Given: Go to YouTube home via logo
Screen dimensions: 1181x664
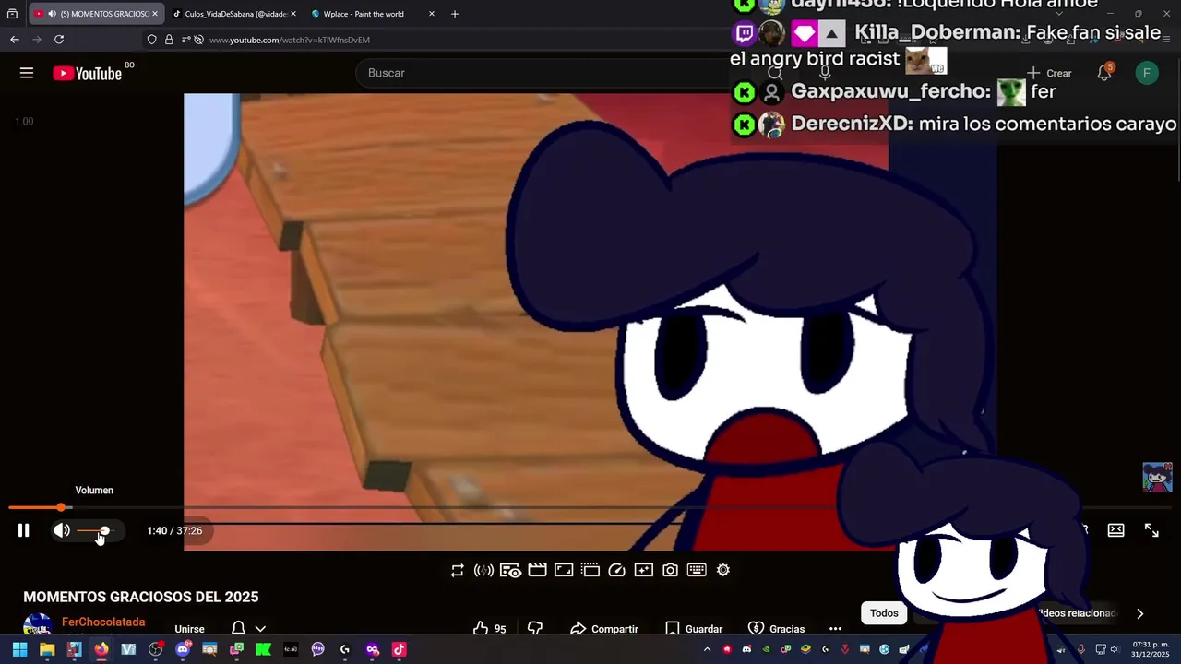Looking at the screenshot, I should click(88, 74).
